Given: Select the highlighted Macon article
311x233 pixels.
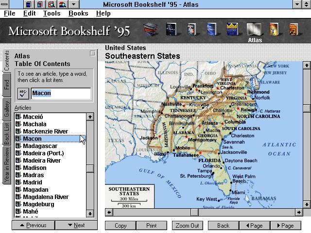Looking at the screenshot, I should pos(51,139).
